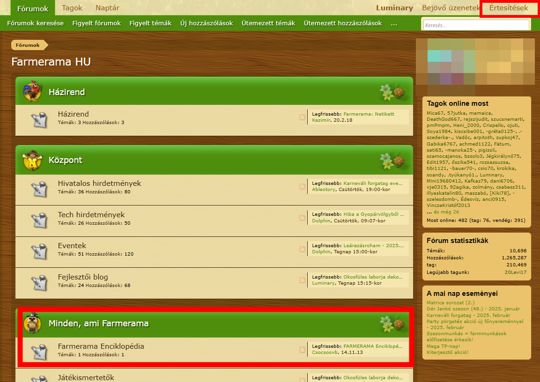
Task: Open RSS feed icon for Fejlesztői blog
Action: [x=302, y=280]
